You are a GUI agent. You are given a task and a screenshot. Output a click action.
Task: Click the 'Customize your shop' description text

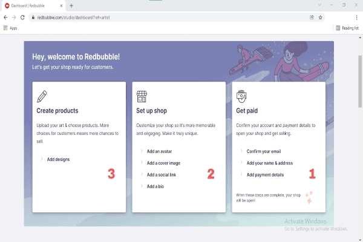176,129
